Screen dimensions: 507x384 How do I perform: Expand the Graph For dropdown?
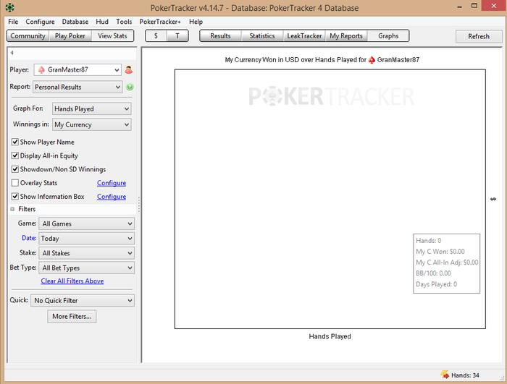pyautogui.click(x=92, y=109)
